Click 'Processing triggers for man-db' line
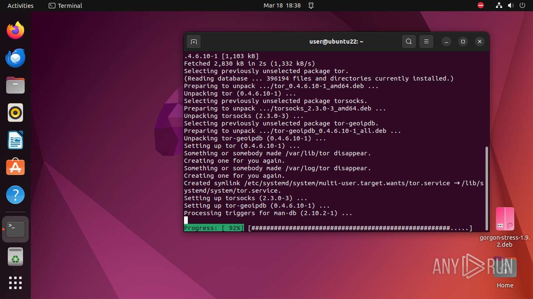The width and height of the screenshot is (533, 299). pyautogui.click(x=268, y=213)
